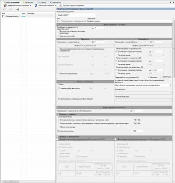Switch to the Конструирование tab

point(11,2)
